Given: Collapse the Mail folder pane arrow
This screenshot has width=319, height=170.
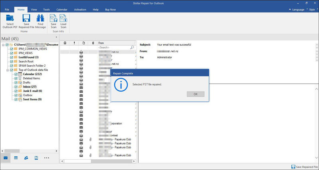Looking at the screenshot, I should tap(56, 37).
